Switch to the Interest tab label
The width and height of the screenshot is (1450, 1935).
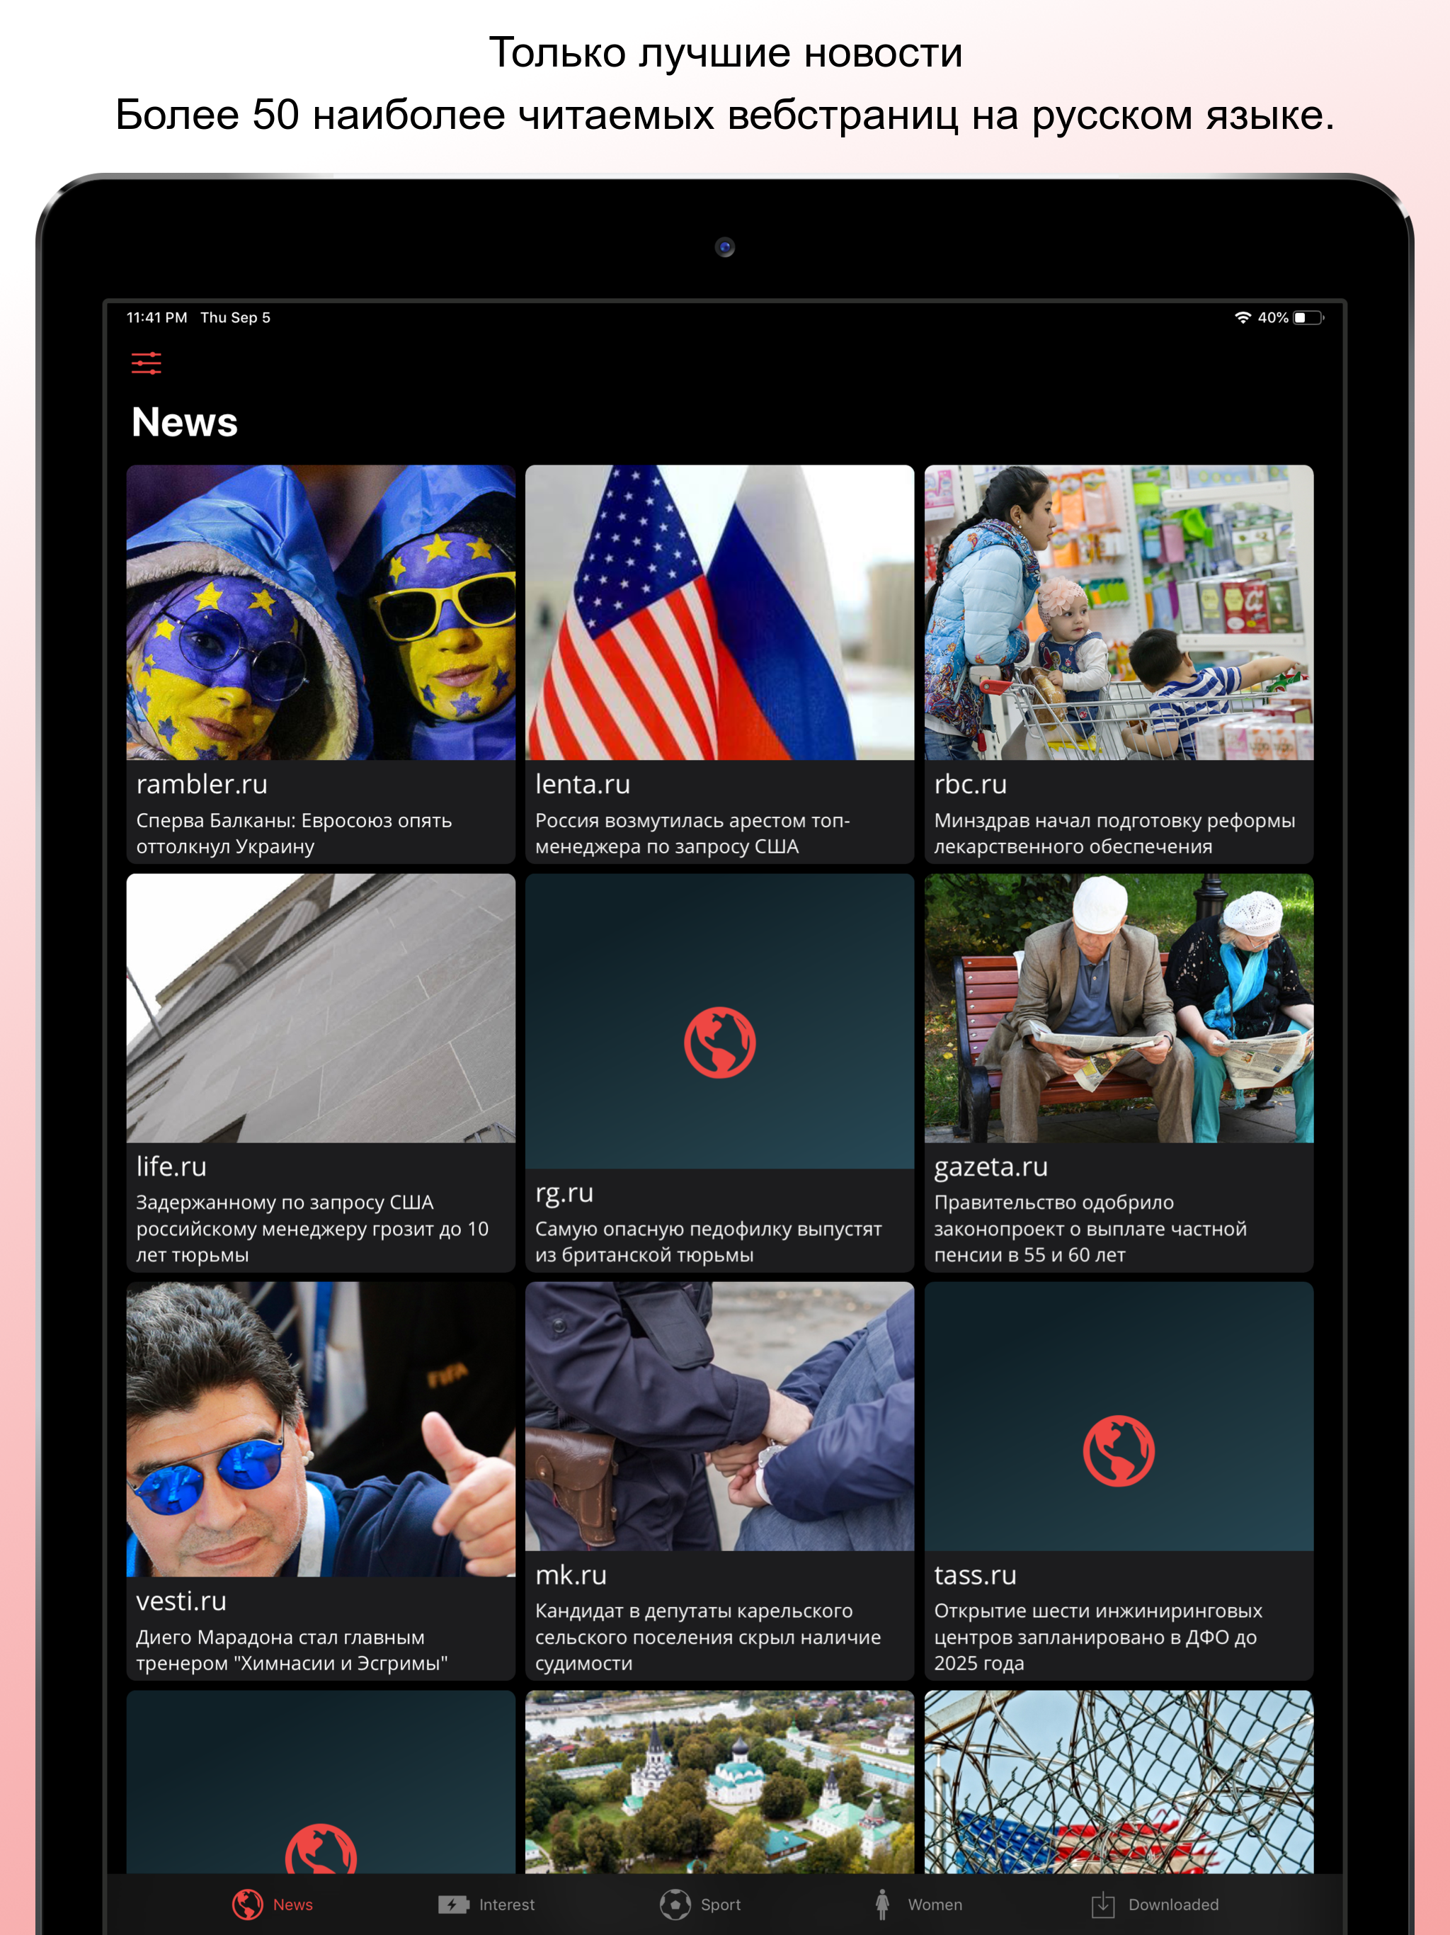pos(506,1905)
